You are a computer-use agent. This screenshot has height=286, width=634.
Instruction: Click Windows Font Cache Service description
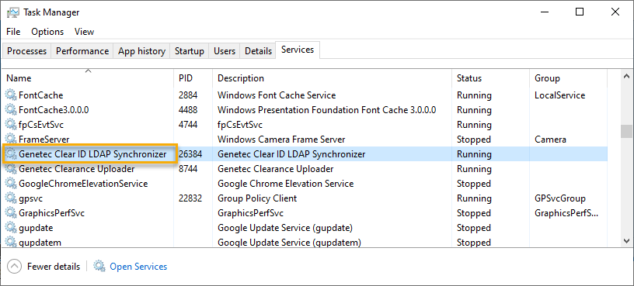click(x=277, y=95)
